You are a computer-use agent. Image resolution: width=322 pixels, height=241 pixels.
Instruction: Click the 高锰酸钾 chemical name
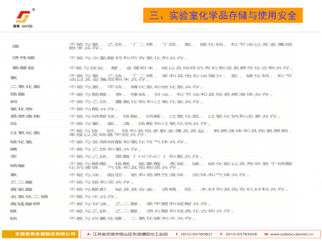coord(25,204)
